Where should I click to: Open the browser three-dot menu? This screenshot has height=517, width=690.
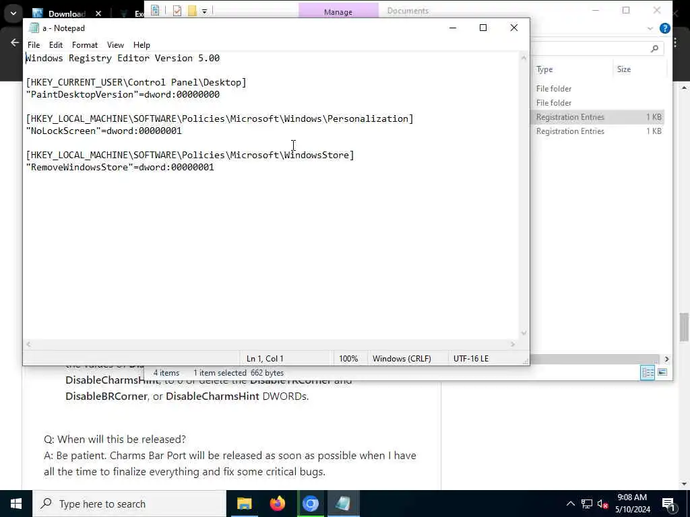tap(675, 42)
